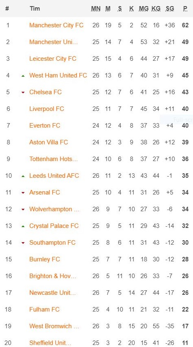This screenshot has width=193, height=347.
Task: Click the red down arrow beside Arsenal FC
Action: pos(23,193)
